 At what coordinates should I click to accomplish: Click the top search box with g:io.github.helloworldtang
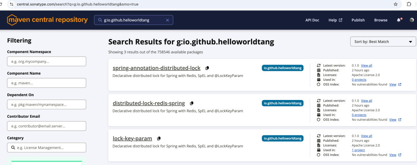(134, 20)
